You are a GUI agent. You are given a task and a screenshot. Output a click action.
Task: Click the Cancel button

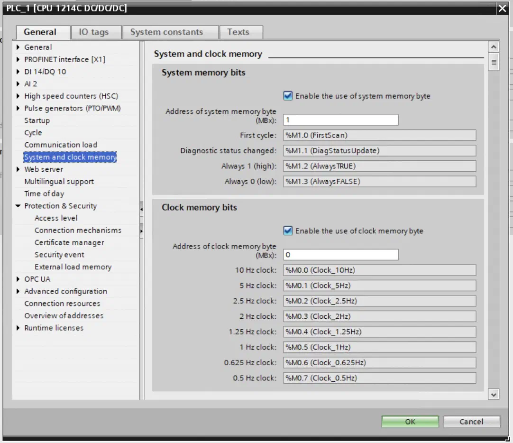point(471,421)
